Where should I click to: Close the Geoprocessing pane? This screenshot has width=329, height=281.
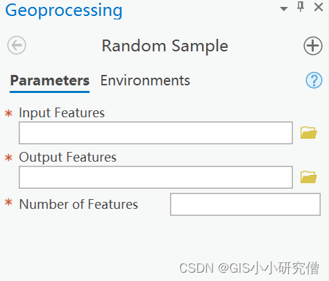pos(319,7)
